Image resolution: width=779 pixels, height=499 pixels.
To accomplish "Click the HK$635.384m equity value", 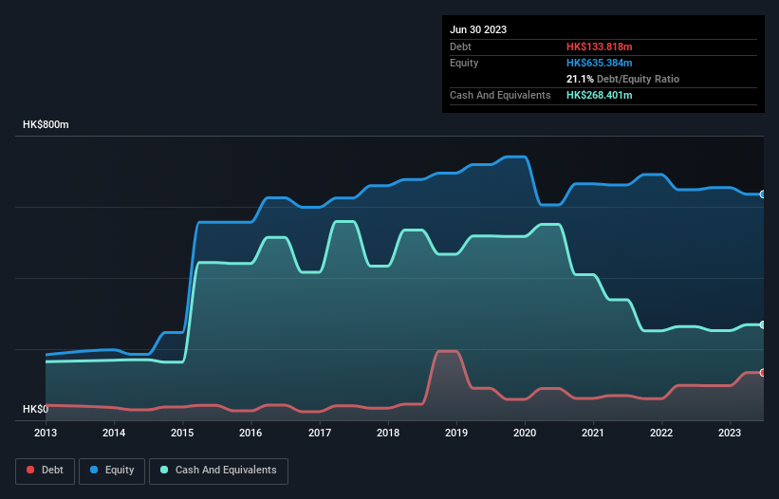I will 599,63.
